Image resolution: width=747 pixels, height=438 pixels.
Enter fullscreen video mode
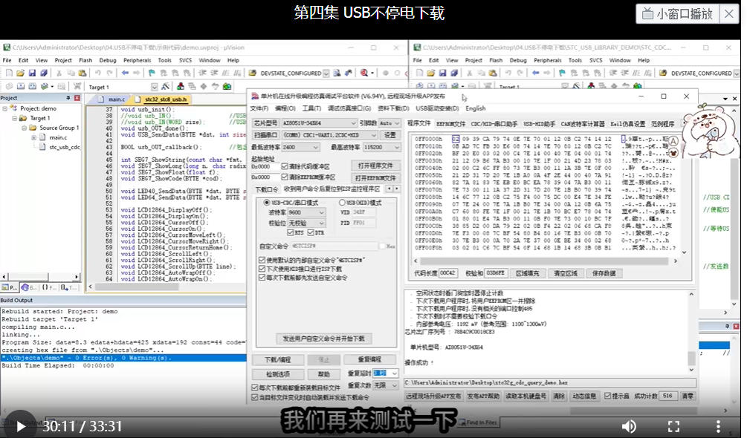[673, 426]
